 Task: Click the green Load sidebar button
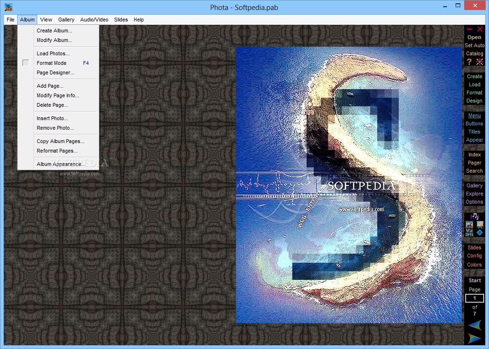pos(474,84)
